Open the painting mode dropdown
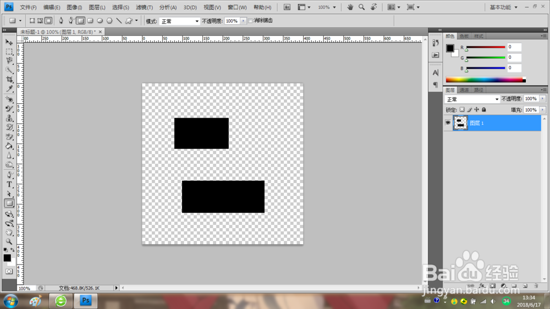The image size is (550, 309). pyautogui.click(x=180, y=21)
